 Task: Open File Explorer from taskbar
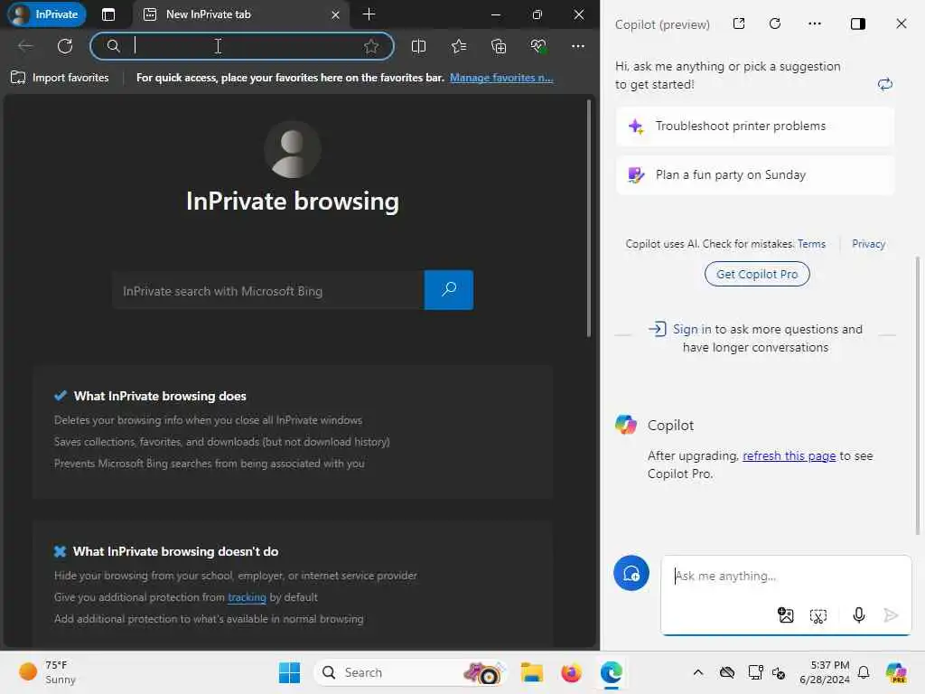(x=531, y=672)
